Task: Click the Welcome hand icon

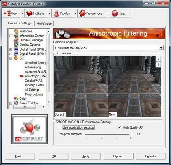Action: pyautogui.click(x=16, y=31)
